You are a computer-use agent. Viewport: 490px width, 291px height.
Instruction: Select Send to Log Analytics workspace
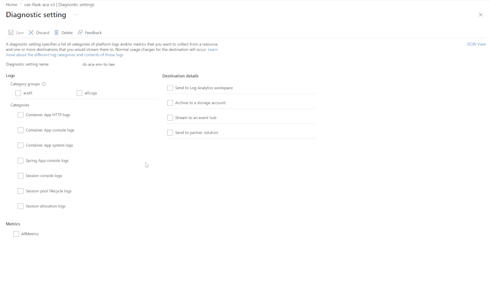[x=170, y=88]
